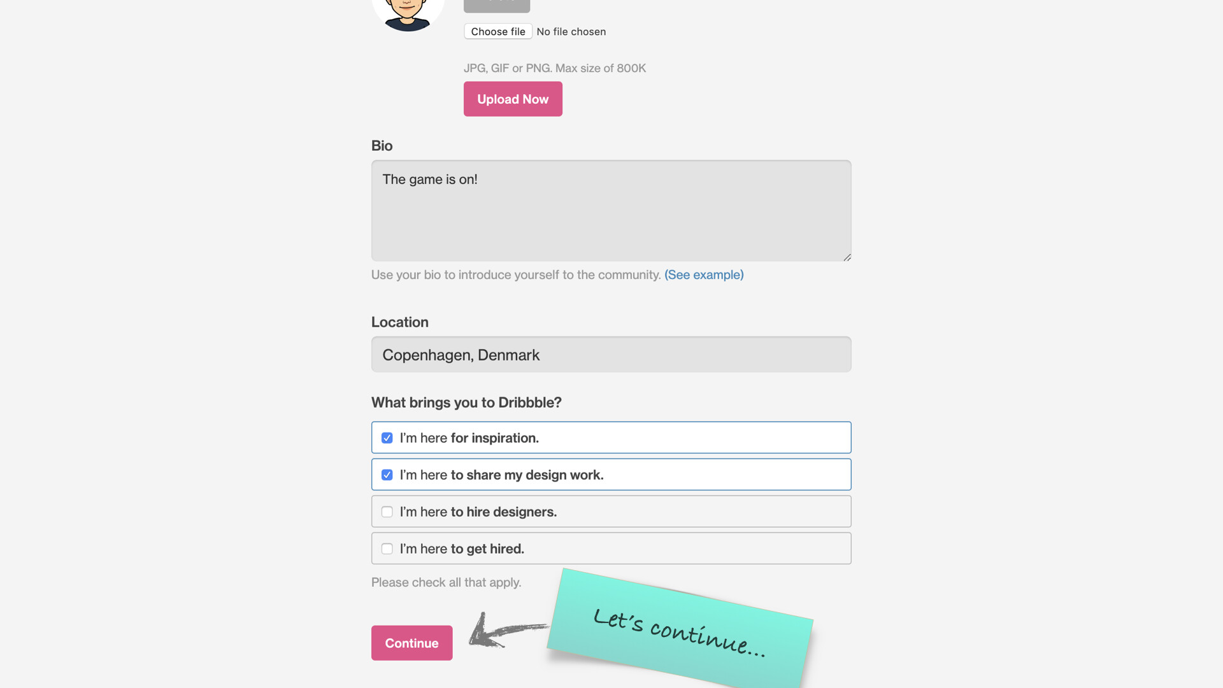Click the Location input field
Image resolution: width=1223 pixels, height=688 pixels.
pyautogui.click(x=610, y=355)
